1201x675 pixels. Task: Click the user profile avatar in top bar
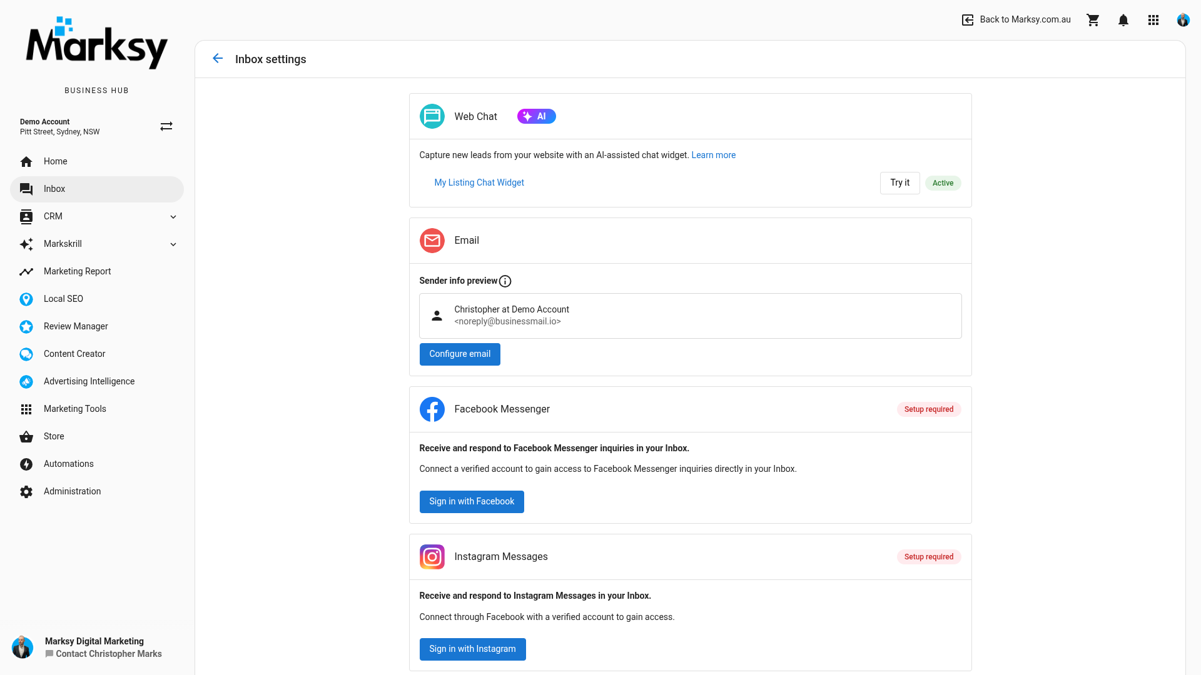click(1183, 20)
